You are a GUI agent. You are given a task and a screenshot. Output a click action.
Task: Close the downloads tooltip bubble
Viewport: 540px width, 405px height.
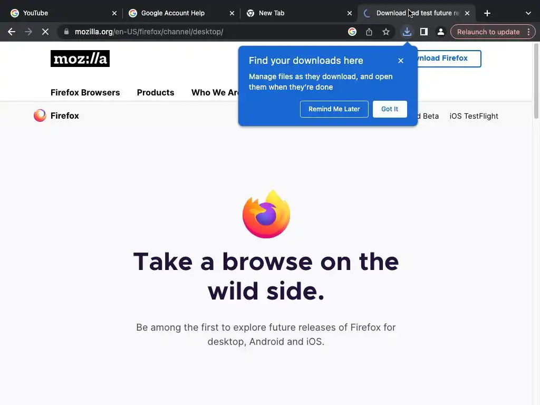(401, 61)
